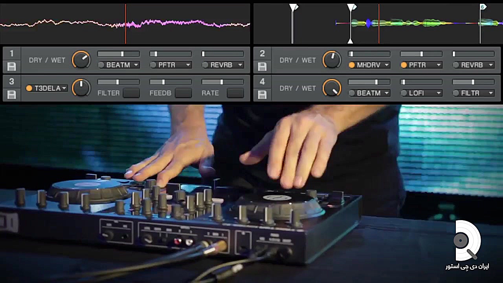Click the DRY / WET knob in FX unit 2
The height and width of the screenshot is (283, 503).
[x=332, y=60]
